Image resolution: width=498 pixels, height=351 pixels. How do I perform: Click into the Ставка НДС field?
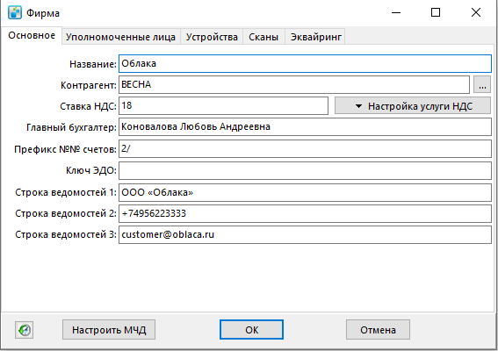224,105
